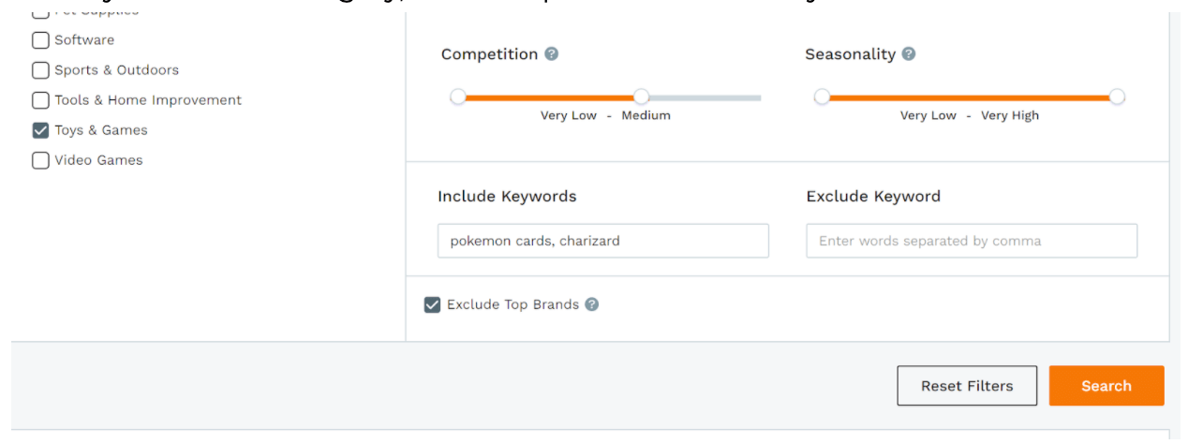The height and width of the screenshot is (444, 1188).
Task: Focus the Include Keywords input field
Action: click(x=603, y=241)
